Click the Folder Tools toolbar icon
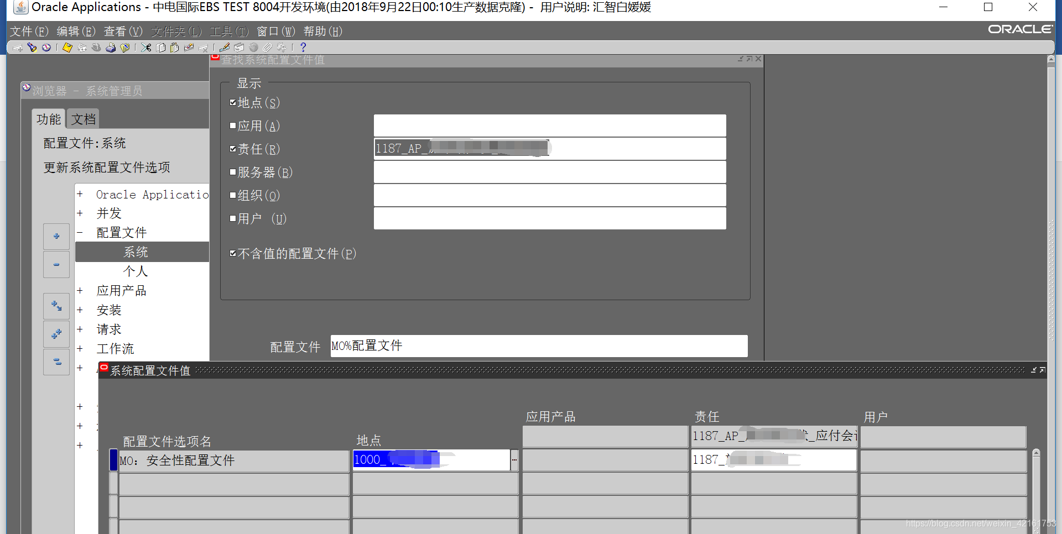 pos(282,48)
